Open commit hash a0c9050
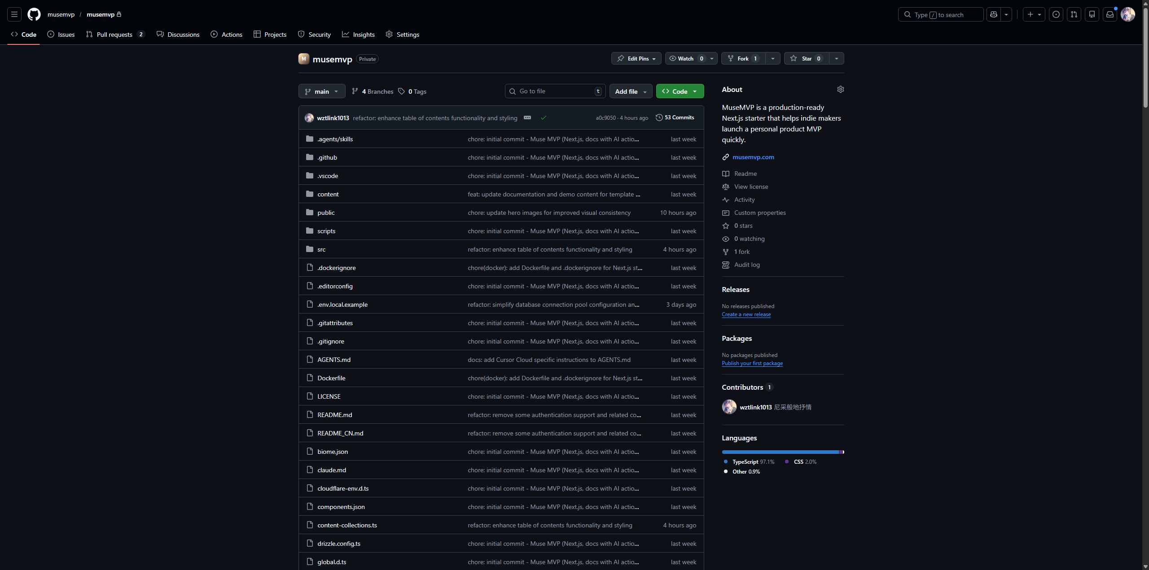 coord(605,118)
